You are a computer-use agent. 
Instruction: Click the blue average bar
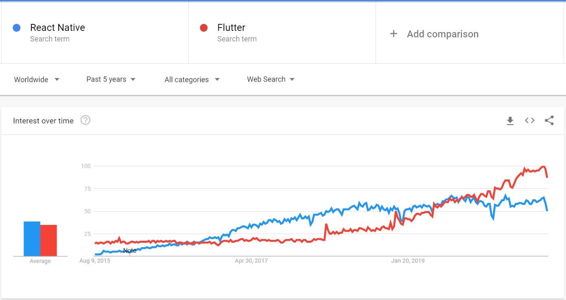tap(32, 239)
